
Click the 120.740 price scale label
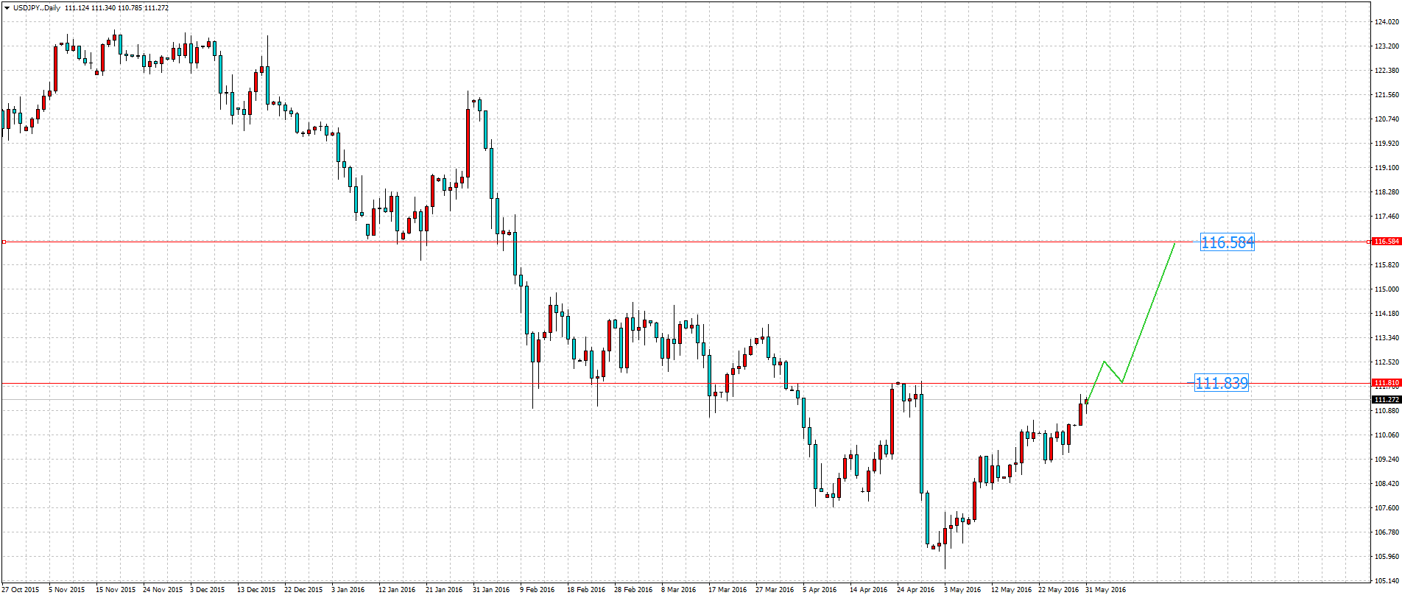point(1386,119)
